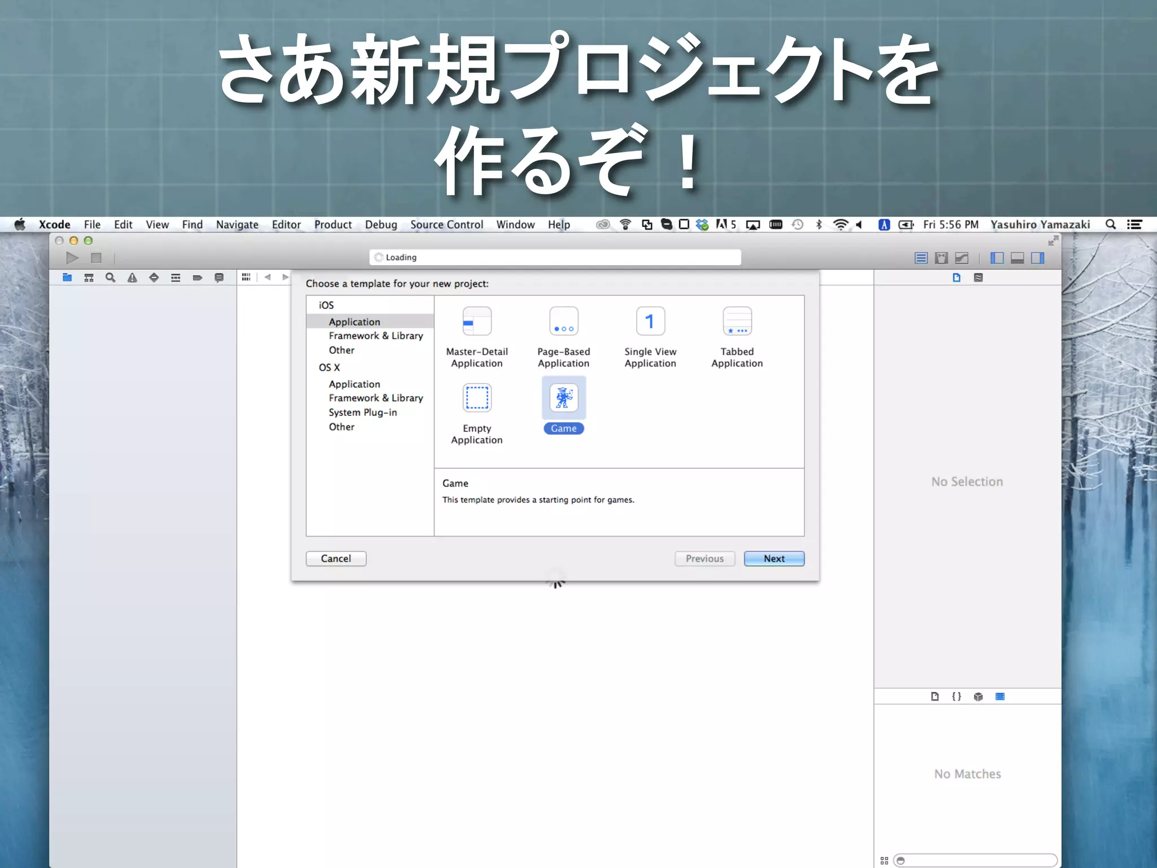1157x868 pixels.
Task: Select Single View Application template
Action: 650,337
